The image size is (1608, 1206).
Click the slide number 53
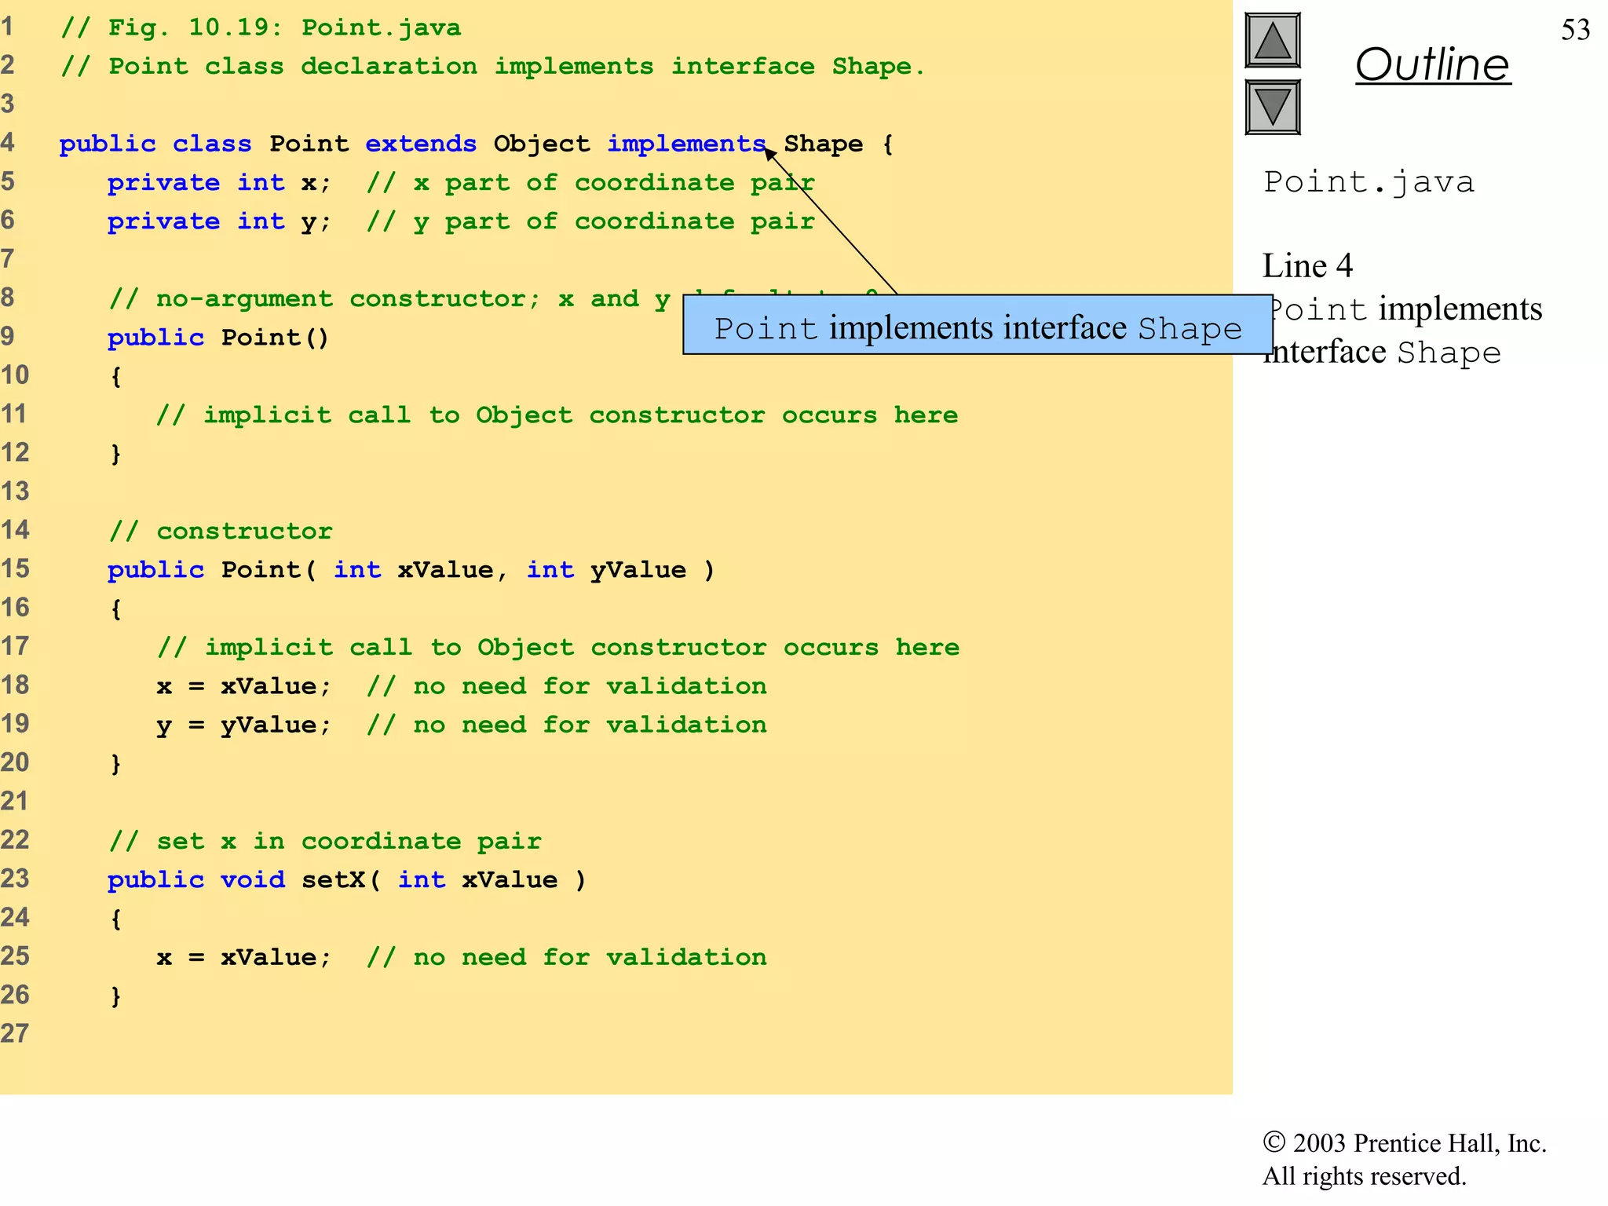tap(1576, 30)
